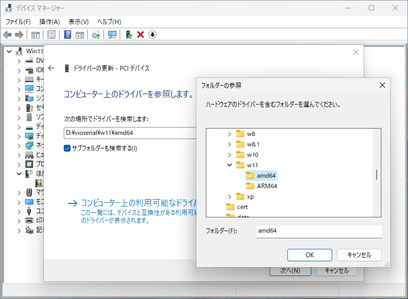Expand the DVD drive category chevron
408x299 pixels.
pyautogui.click(x=19, y=61)
